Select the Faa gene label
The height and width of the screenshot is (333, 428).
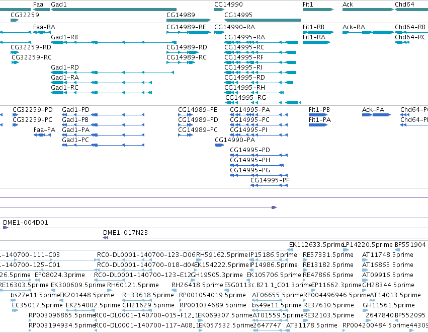tap(38, 5)
